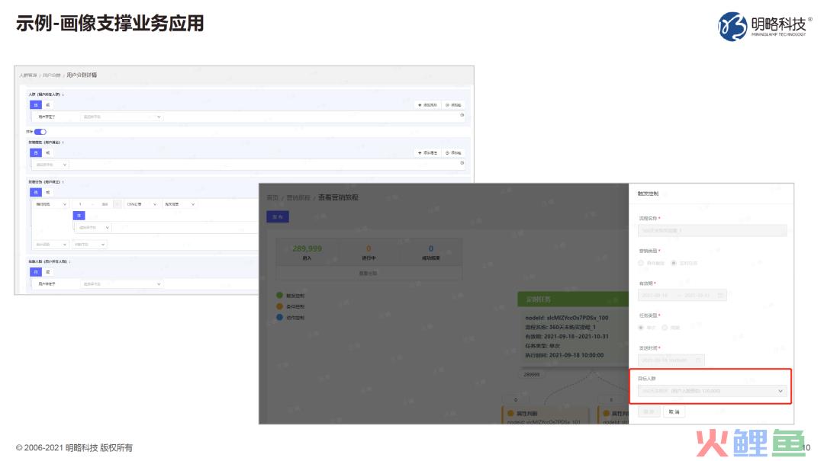Click the blue 0 success count
The image size is (824, 461).
[431, 248]
